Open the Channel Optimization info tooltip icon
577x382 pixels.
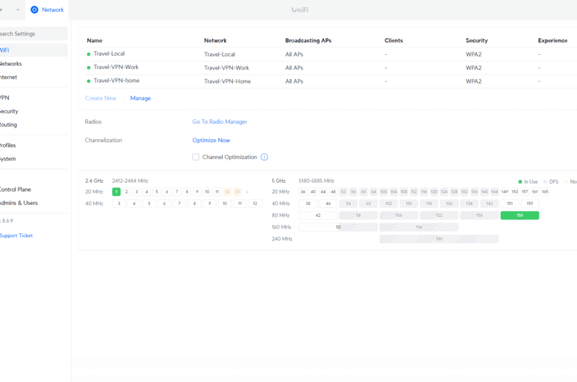pos(264,157)
